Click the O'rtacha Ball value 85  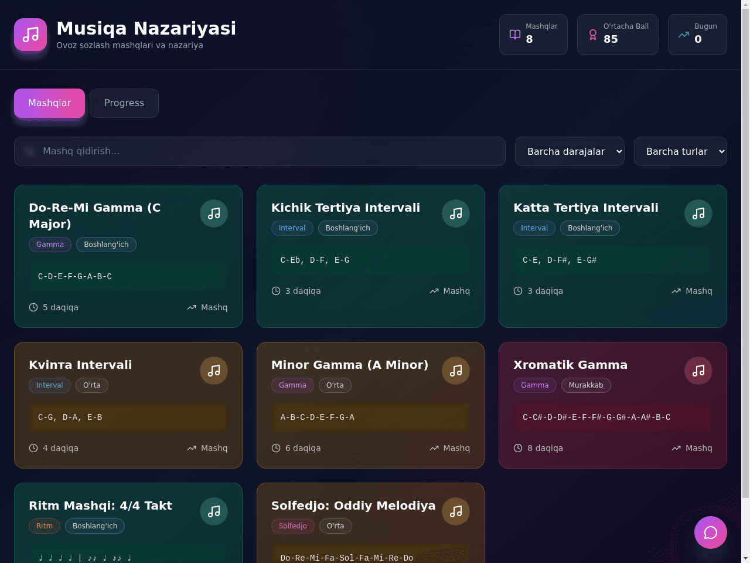click(x=611, y=39)
